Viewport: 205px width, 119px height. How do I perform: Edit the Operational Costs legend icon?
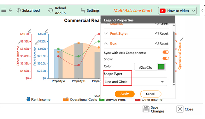(x=66, y=99)
